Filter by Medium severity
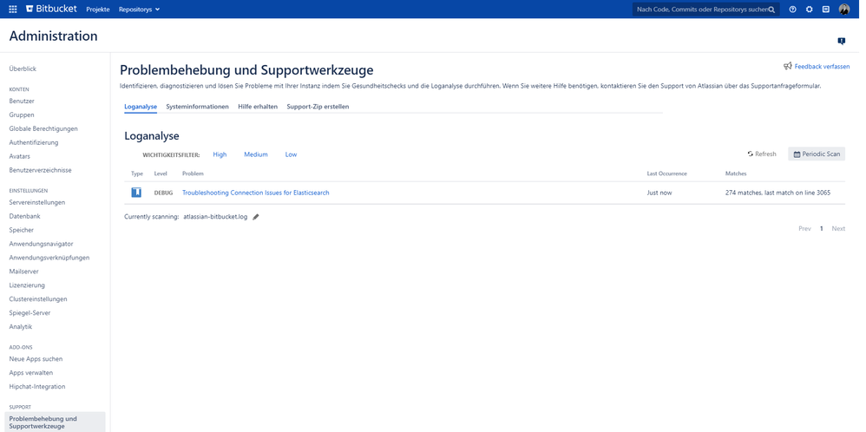Screen dimensions: 866x432 tap(256, 154)
